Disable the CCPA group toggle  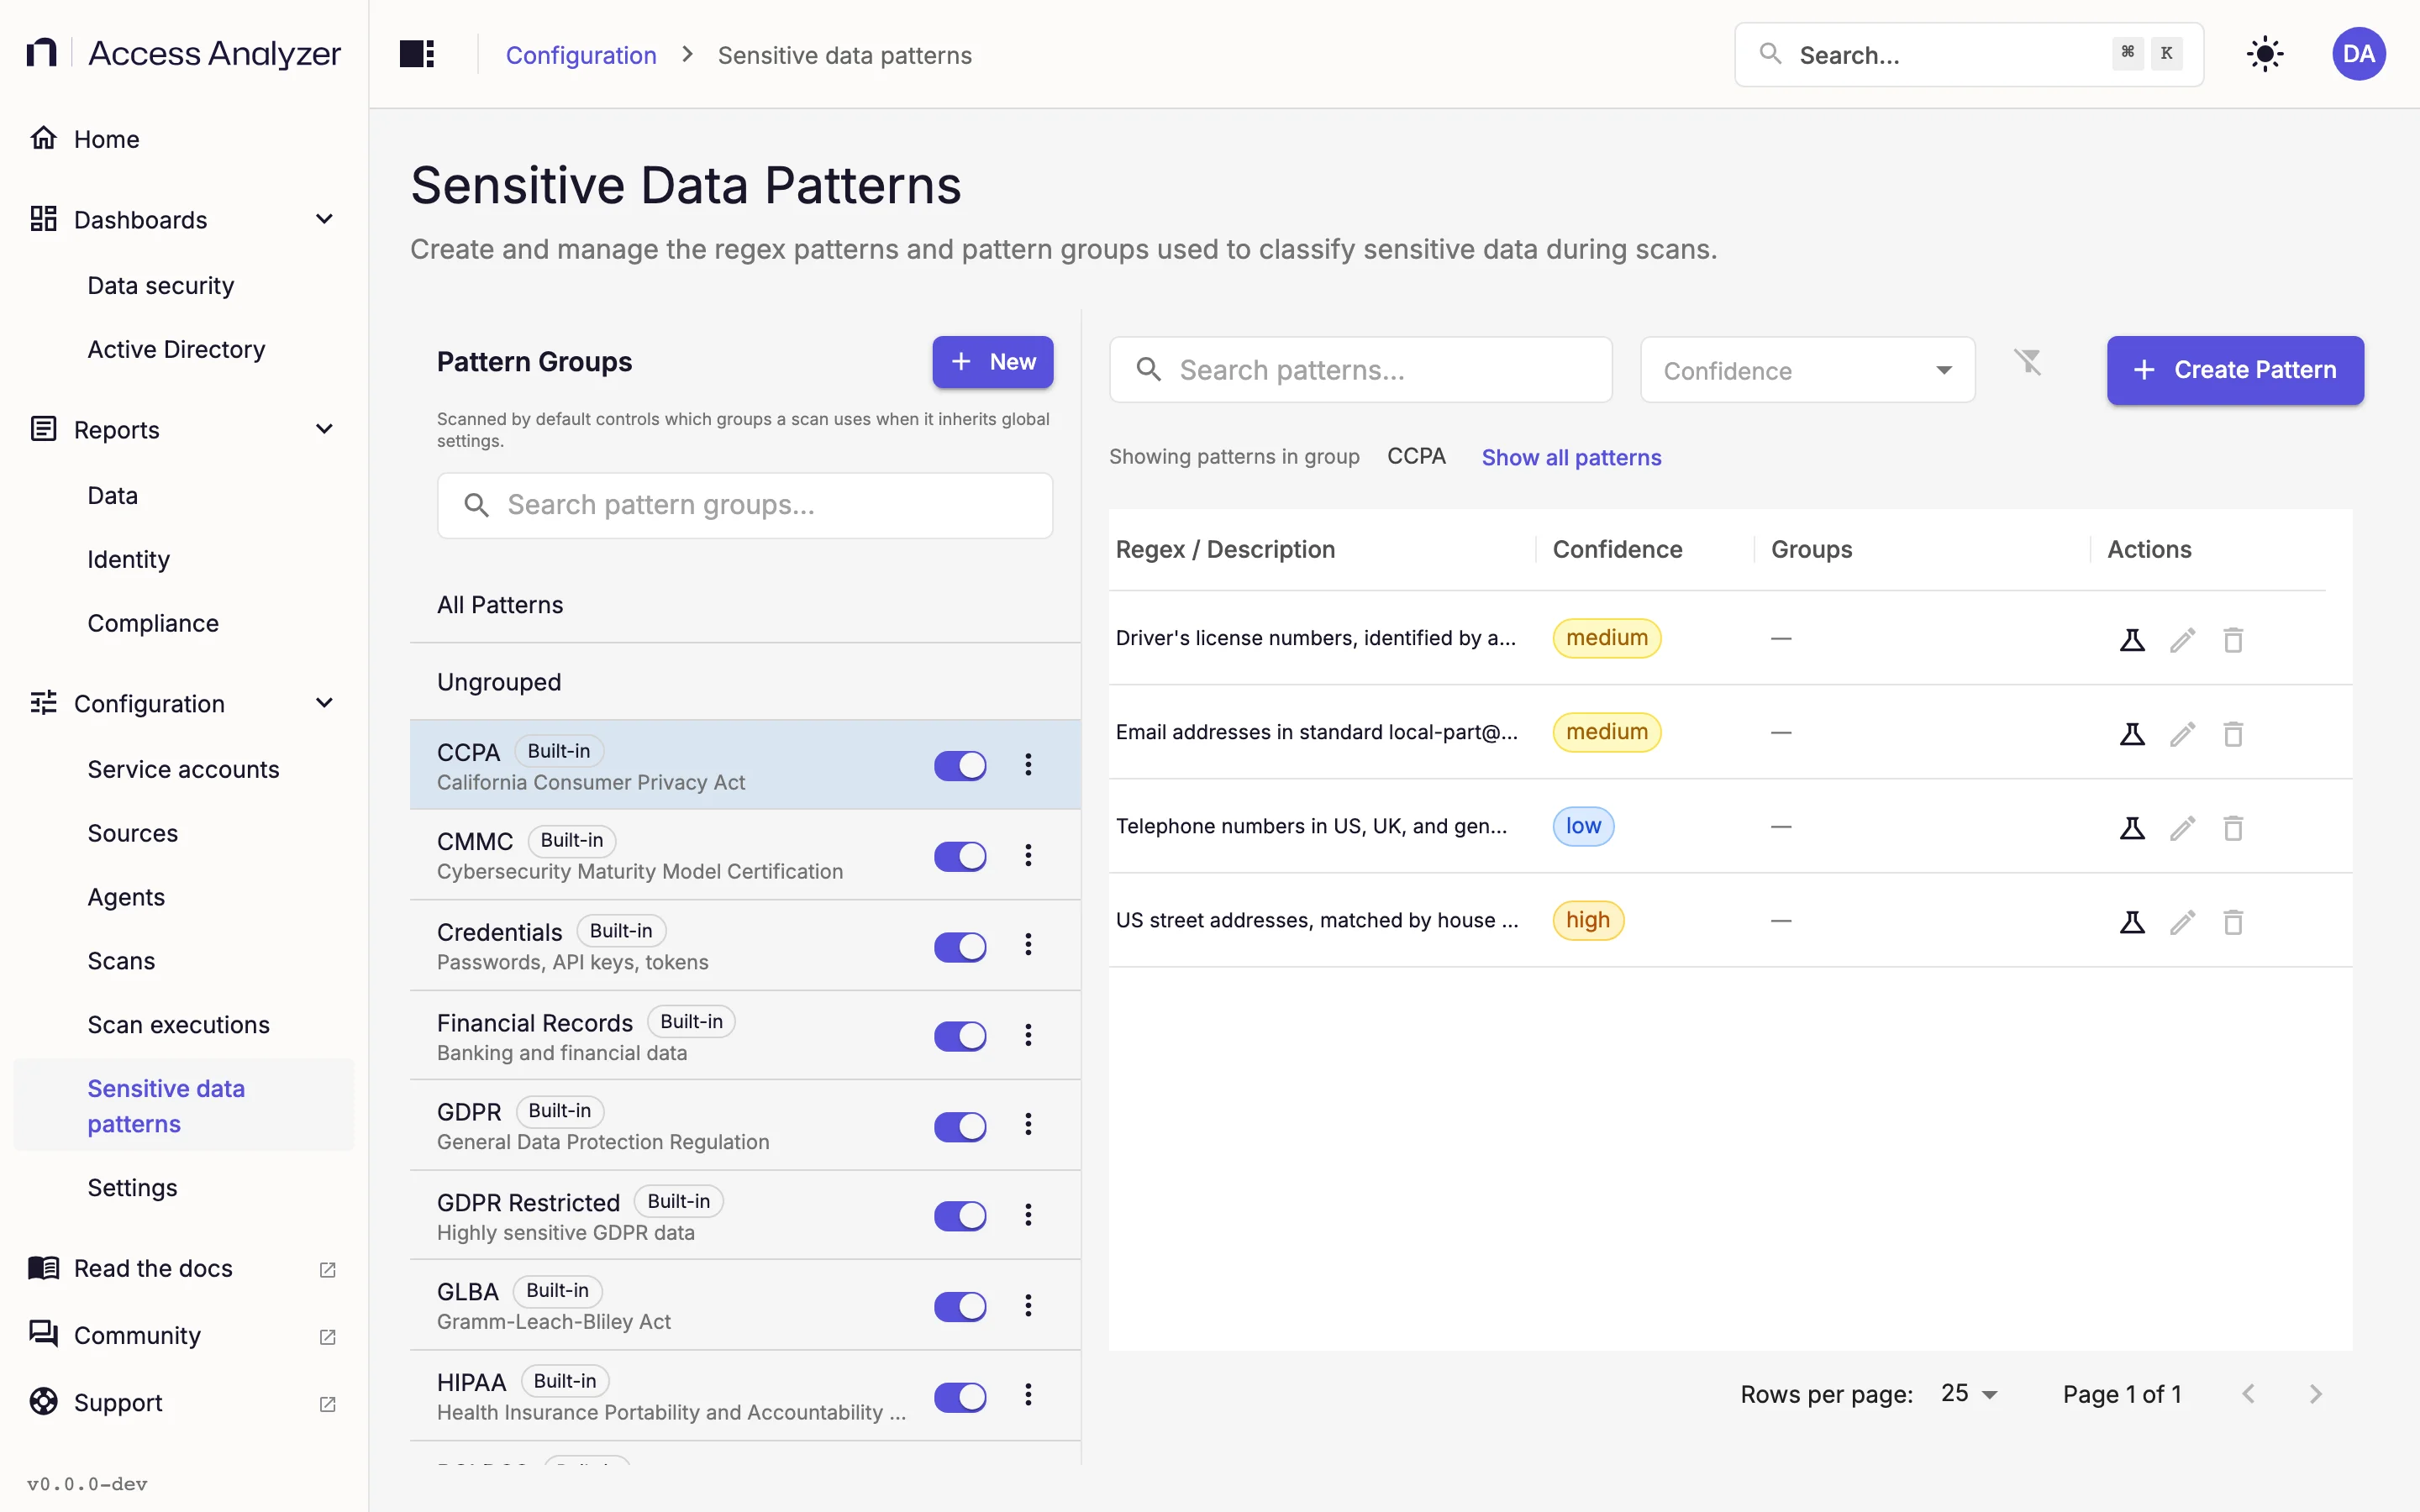pos(960,766)
